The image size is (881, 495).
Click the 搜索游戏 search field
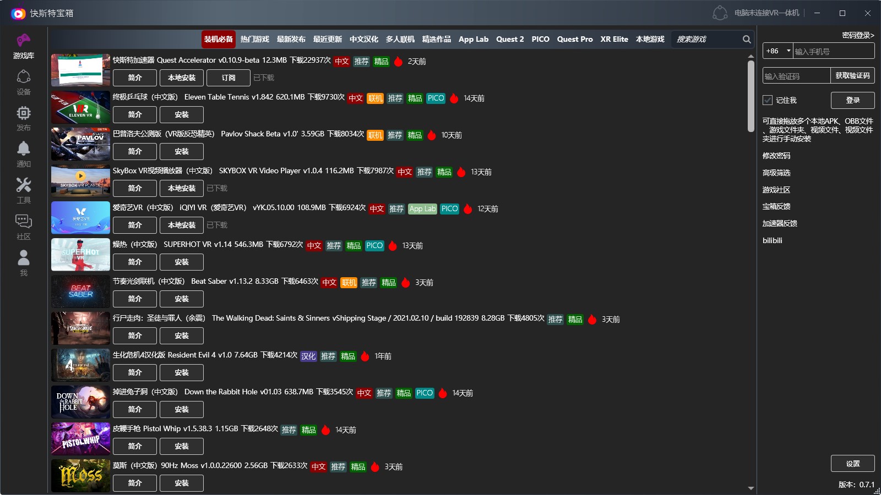point(706,39)
